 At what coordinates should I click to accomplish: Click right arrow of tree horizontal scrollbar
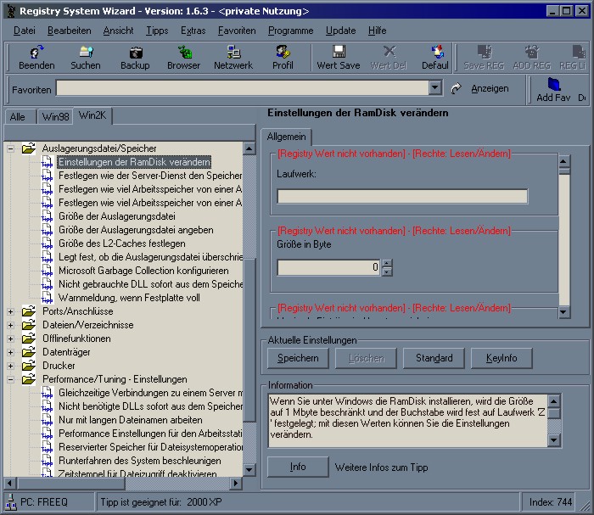236,483
